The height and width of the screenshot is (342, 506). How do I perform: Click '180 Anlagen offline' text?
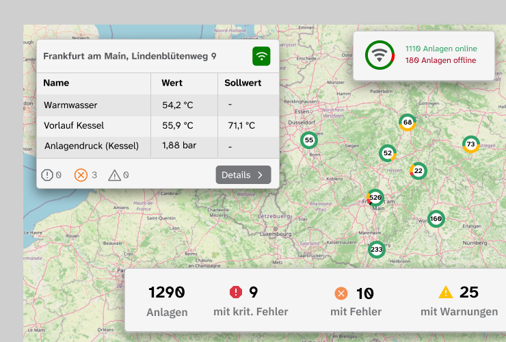(440, 60)
